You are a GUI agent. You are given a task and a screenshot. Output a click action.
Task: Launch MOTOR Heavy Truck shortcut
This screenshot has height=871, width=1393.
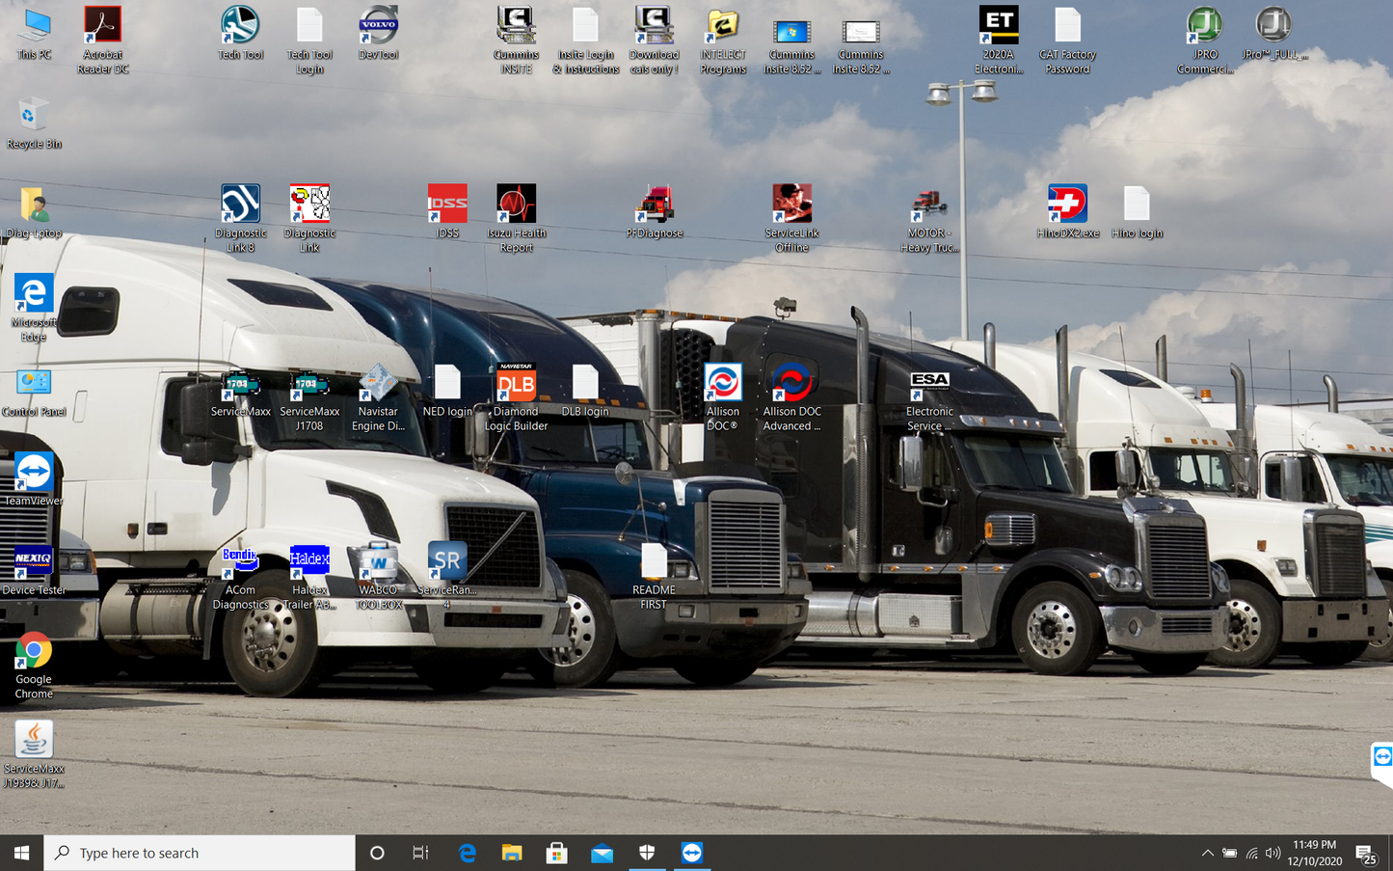929,219
